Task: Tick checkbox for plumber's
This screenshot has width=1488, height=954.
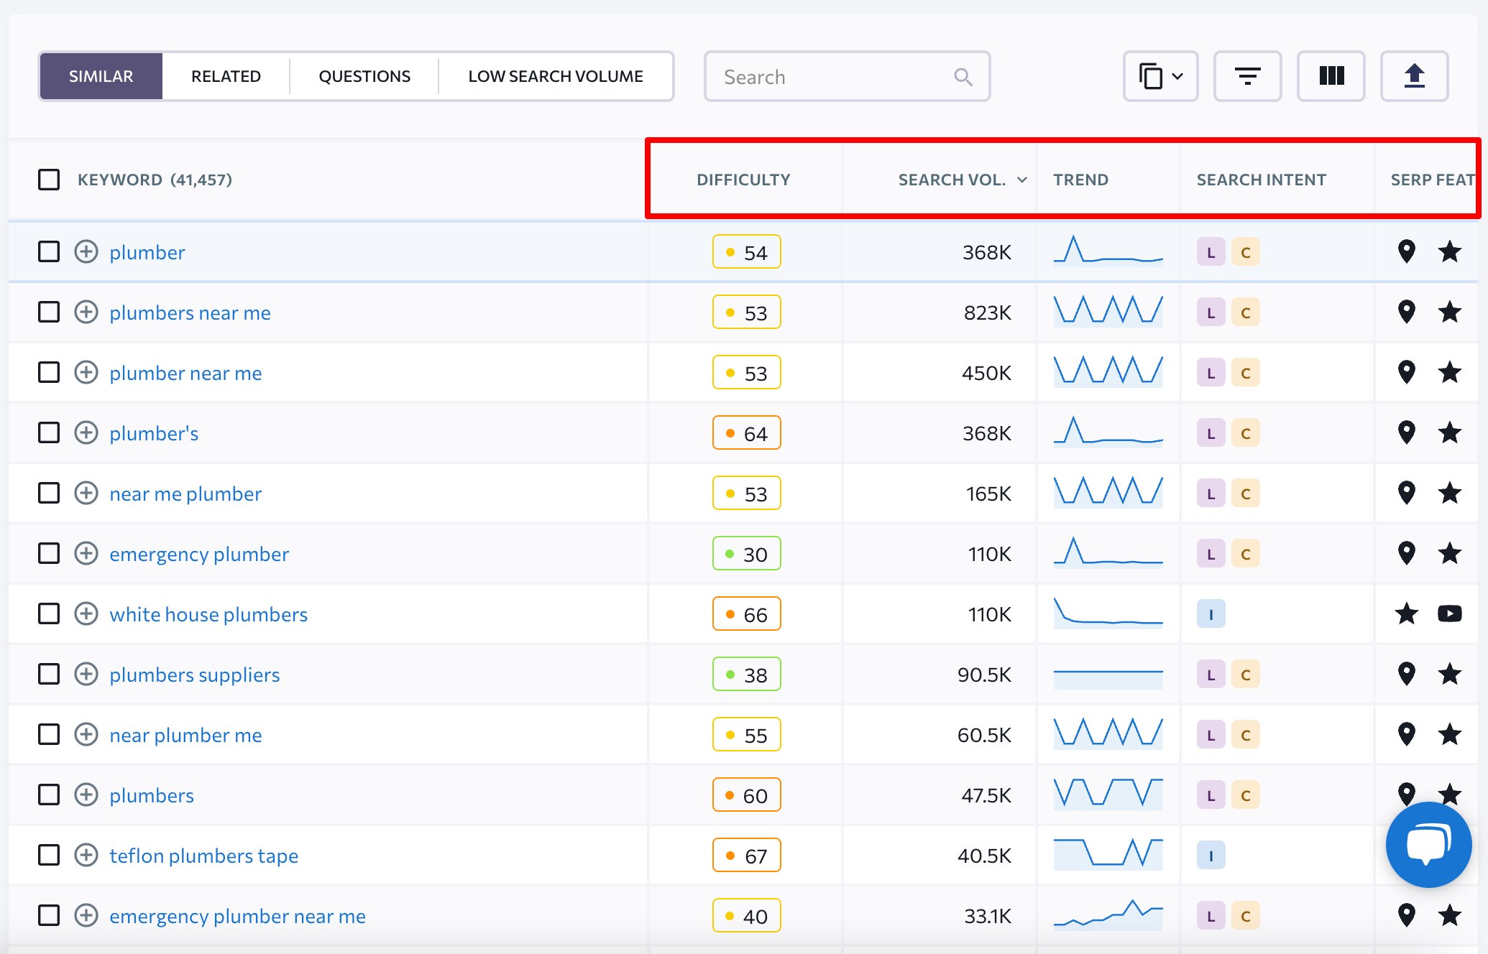Action: 49,433
